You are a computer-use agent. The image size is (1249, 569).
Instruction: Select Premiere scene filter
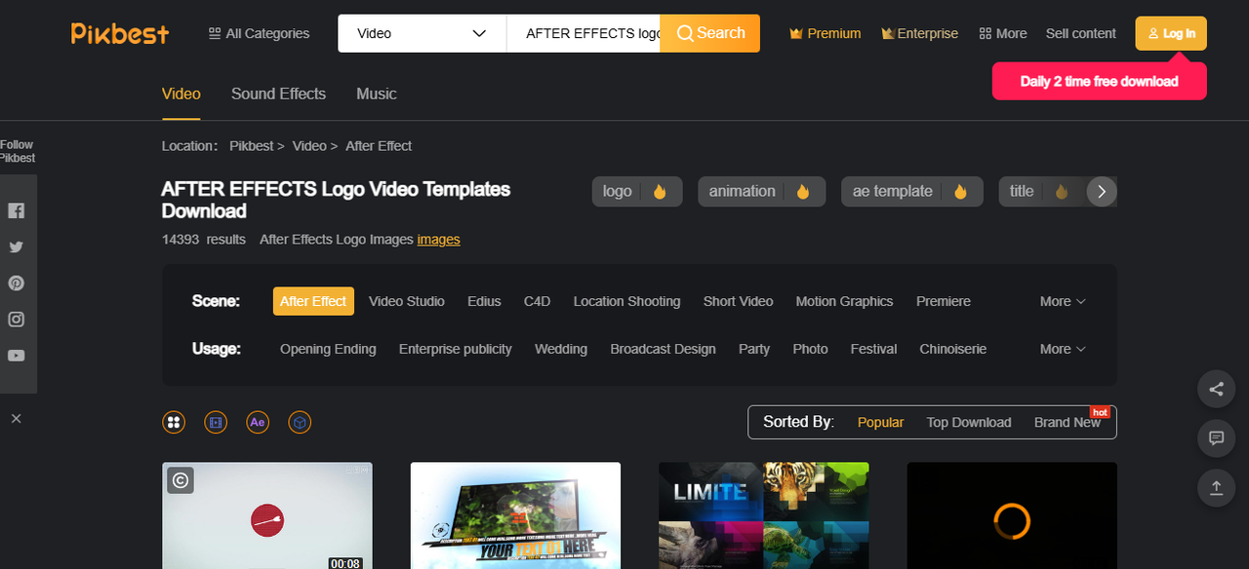click(944, 301)
